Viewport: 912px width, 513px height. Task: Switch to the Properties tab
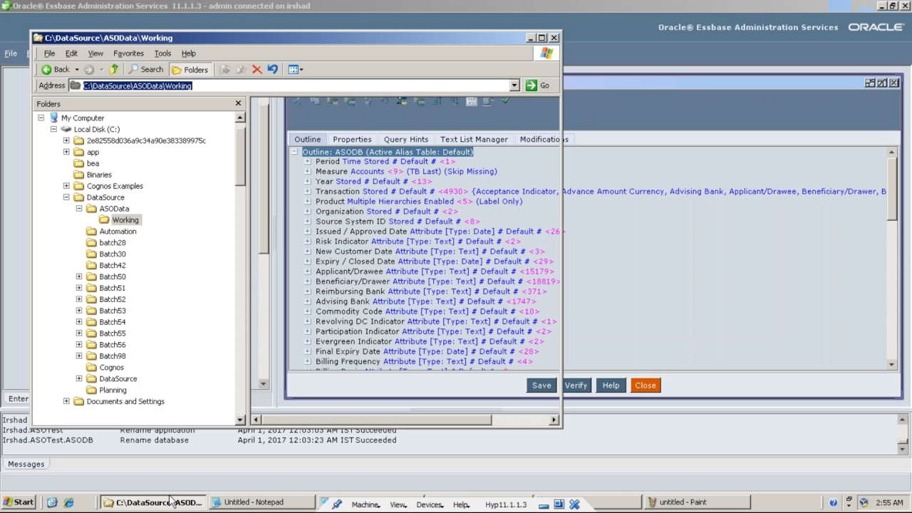(x=352, y=139)
